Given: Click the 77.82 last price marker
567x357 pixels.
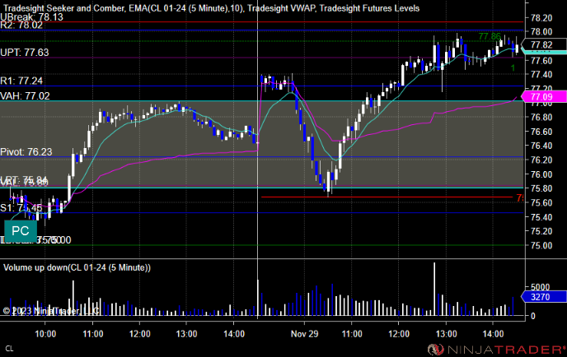Looking at the screenshot, I should point(544,44).
